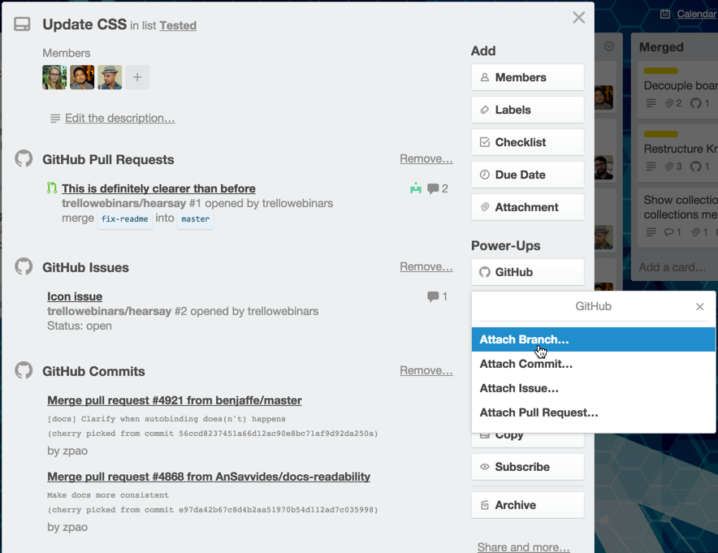The image size is (718, 553).
Task: Click the first member avatar thumbnail
Action: pos(54,77)
